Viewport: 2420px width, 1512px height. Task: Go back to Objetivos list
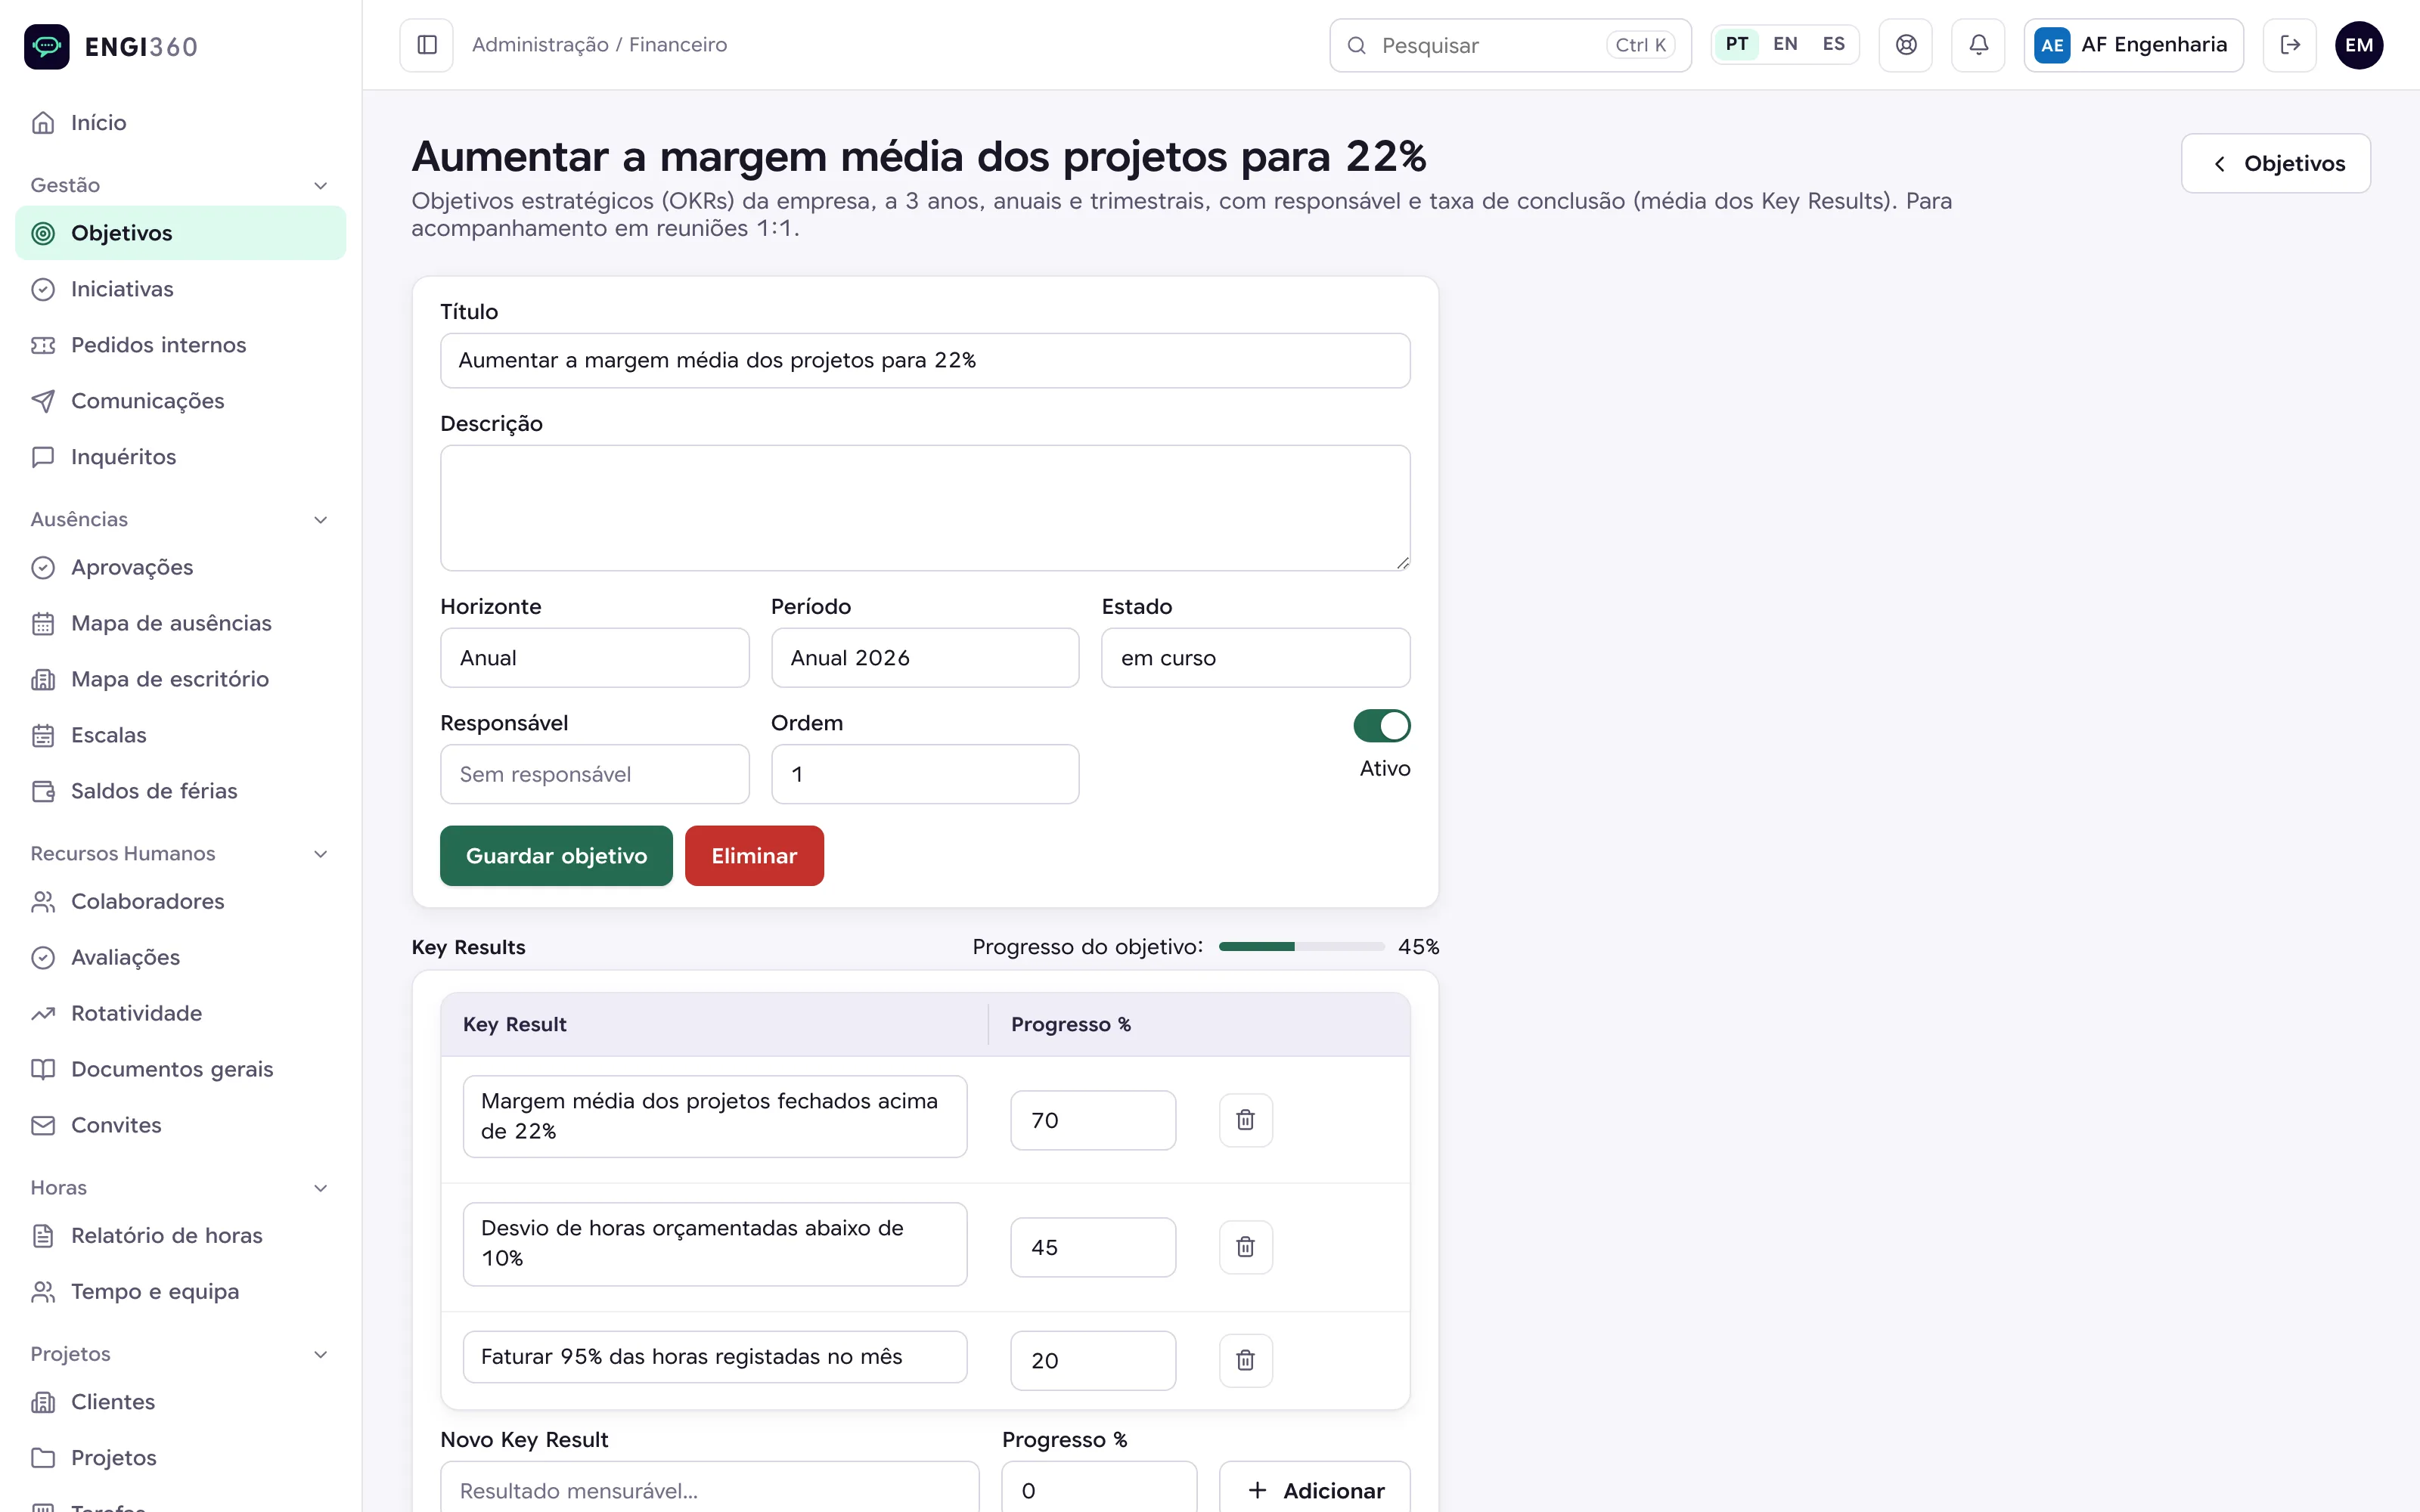[x=2275, y=163]
